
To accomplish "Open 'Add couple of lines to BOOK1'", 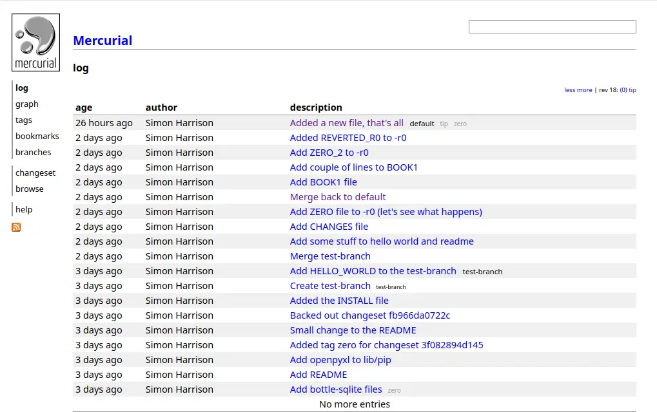I will point(353,167).
